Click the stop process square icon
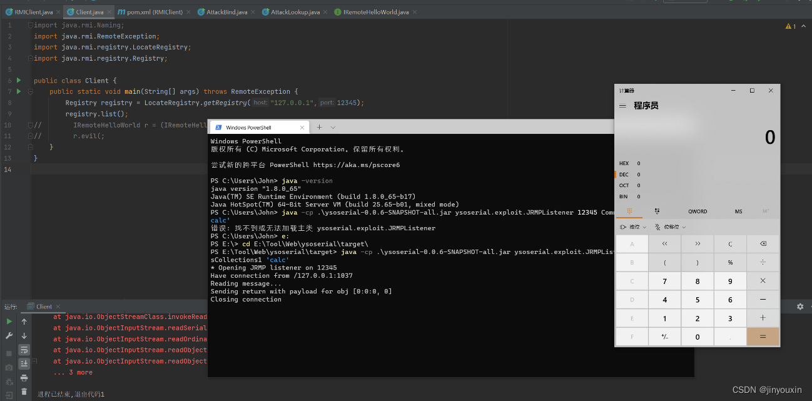The width and height of the screenshot is (812, 401). [9, 353]
